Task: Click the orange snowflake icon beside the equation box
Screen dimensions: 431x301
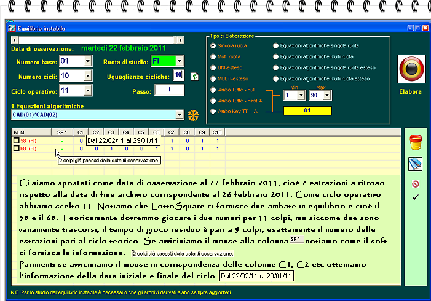Action: 193,115
